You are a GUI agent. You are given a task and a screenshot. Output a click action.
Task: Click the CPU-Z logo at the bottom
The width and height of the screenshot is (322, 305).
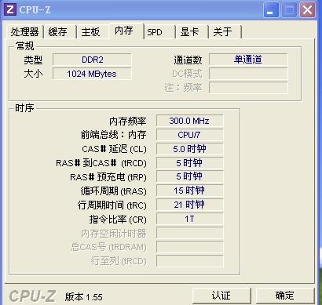(x=32, y=296)
